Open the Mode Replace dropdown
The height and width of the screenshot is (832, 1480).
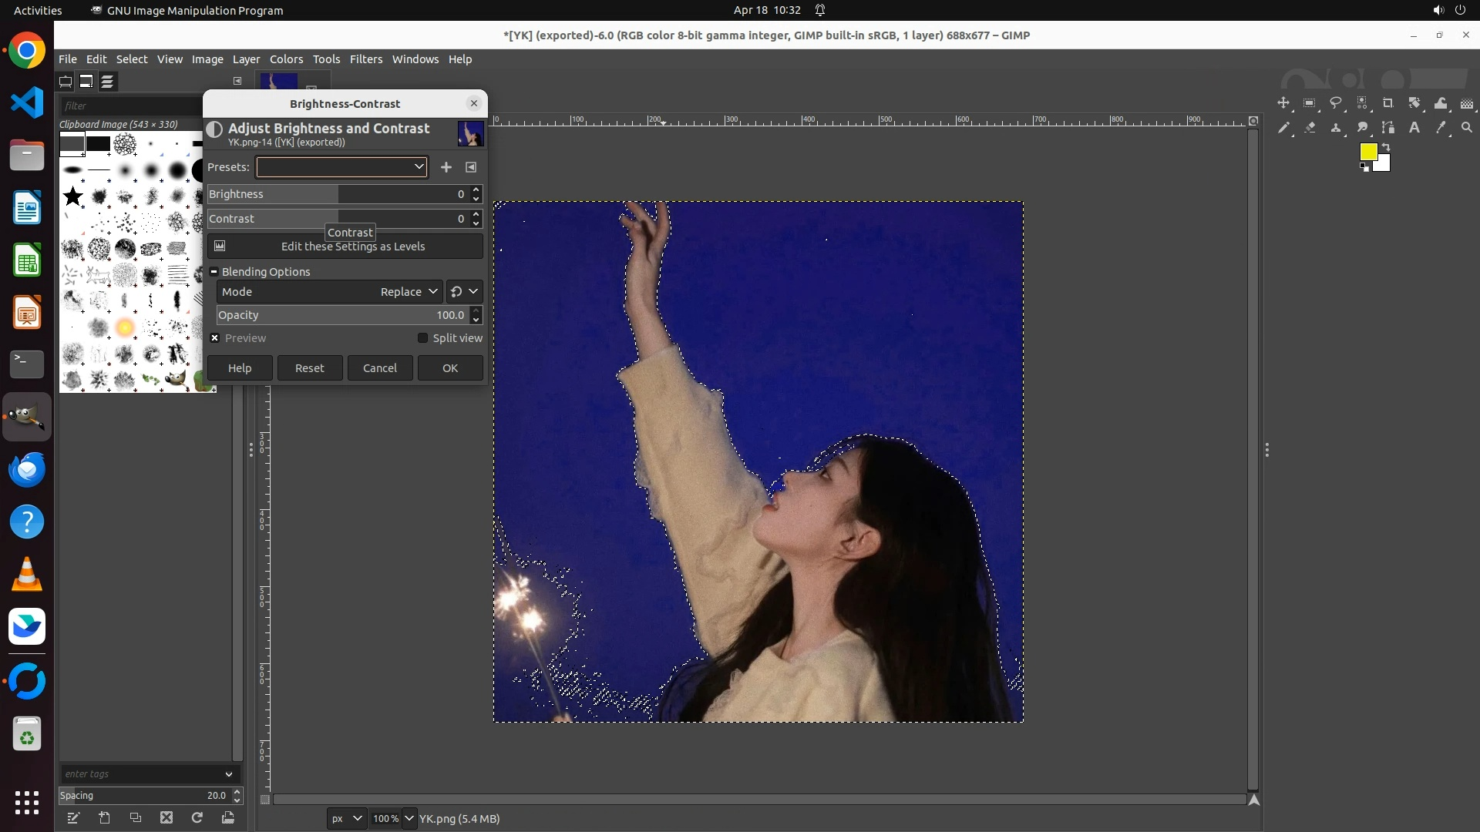click(409, 292)
